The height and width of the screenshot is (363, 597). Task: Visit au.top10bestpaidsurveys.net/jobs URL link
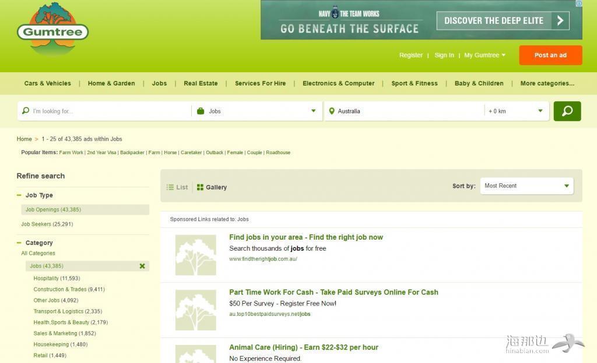click(x=269, y=314)
